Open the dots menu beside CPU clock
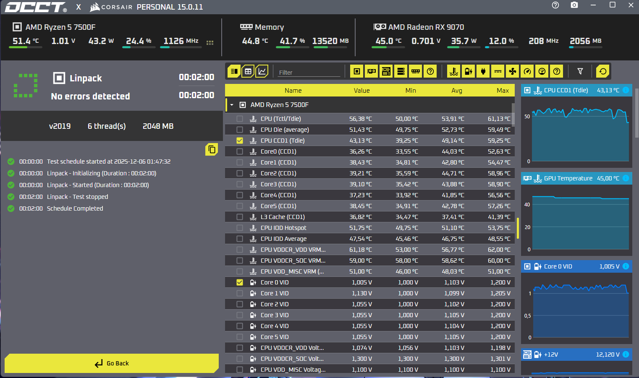This screenshot has width=639, height=378. click(x=210, y=43)
